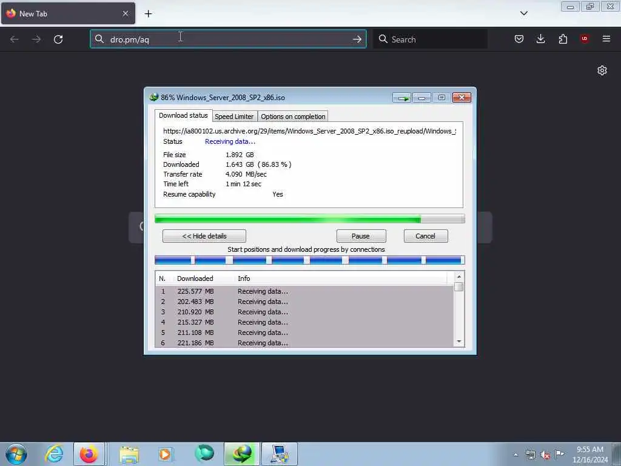The height and width of the screenshot is (466, 621).
Task: Click the connections list scroll up arrow
Action: [459, 277]
